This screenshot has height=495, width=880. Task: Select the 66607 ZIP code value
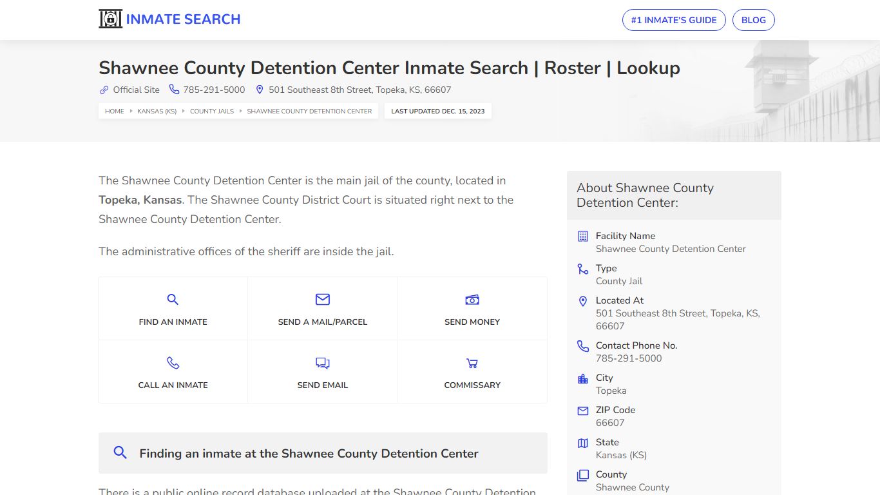(610, 423)
